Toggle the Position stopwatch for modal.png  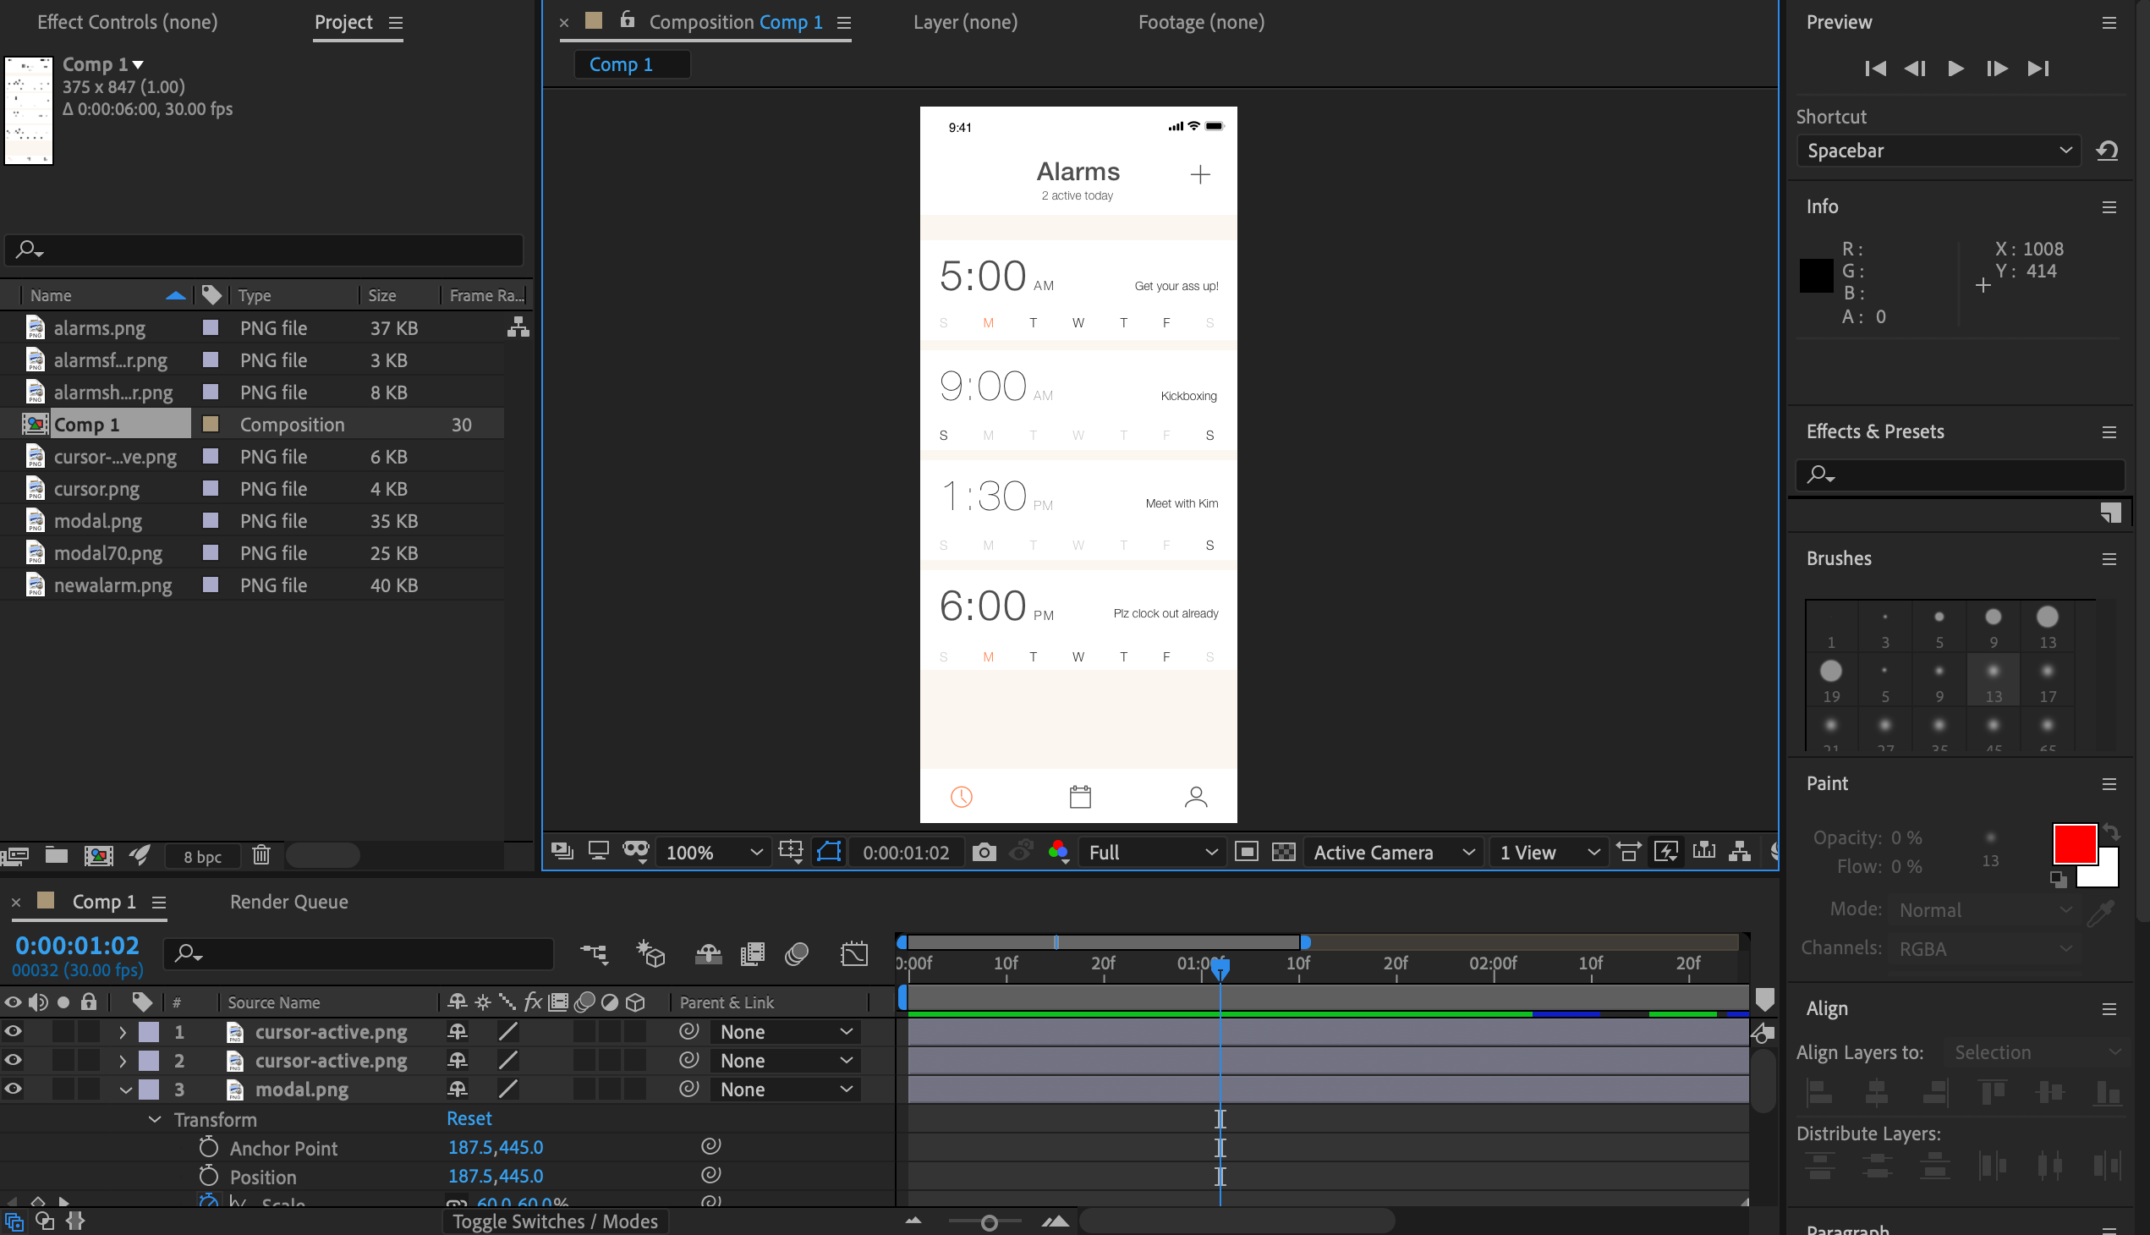(x=208, y=1176)
